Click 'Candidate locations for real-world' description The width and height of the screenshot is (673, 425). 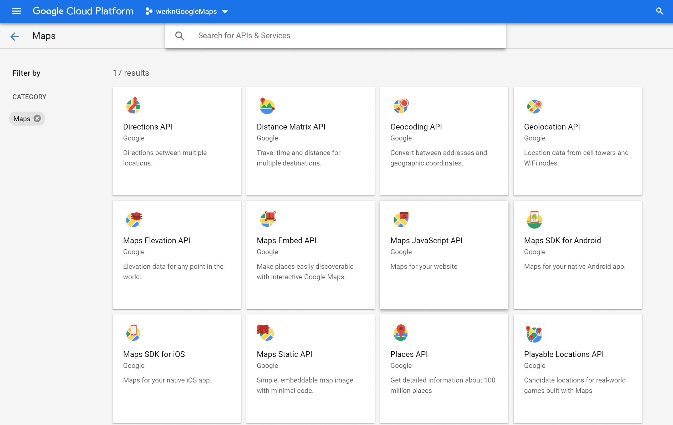pyautogui.click(x=575, y=385)
